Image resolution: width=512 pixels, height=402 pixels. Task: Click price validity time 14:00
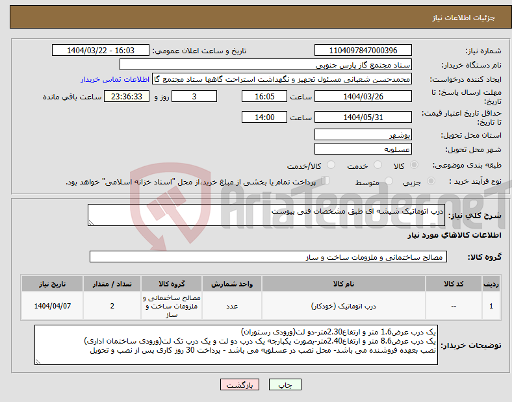(264, 117)
